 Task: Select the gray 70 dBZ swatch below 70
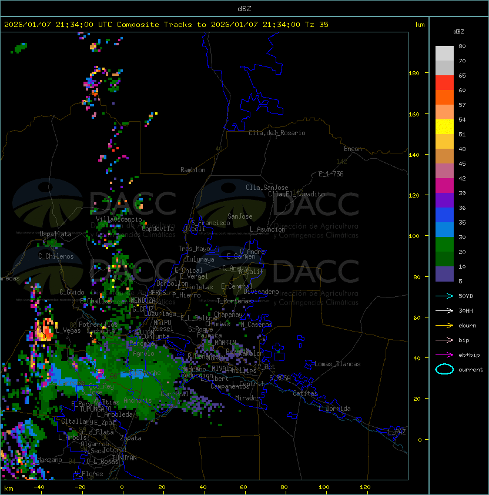(444, 68)
